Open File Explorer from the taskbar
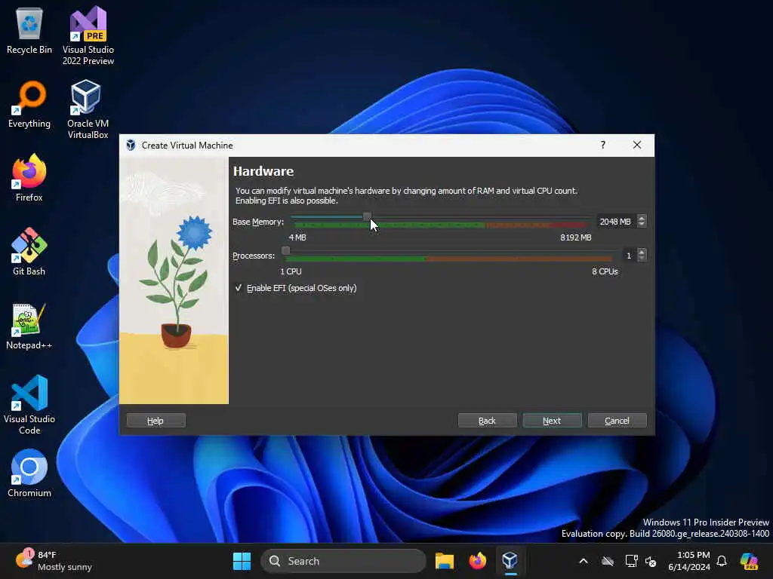 tap(444, 561)
